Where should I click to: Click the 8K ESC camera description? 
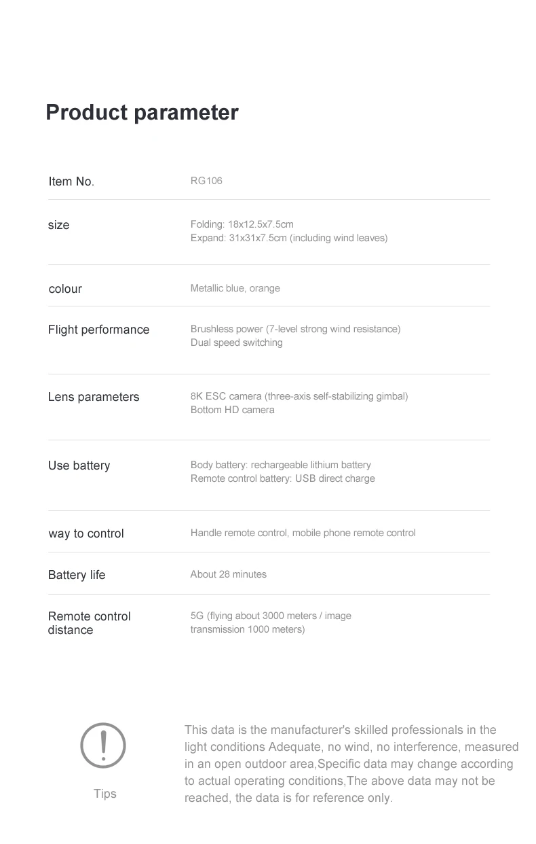click(x=299, y=396)
